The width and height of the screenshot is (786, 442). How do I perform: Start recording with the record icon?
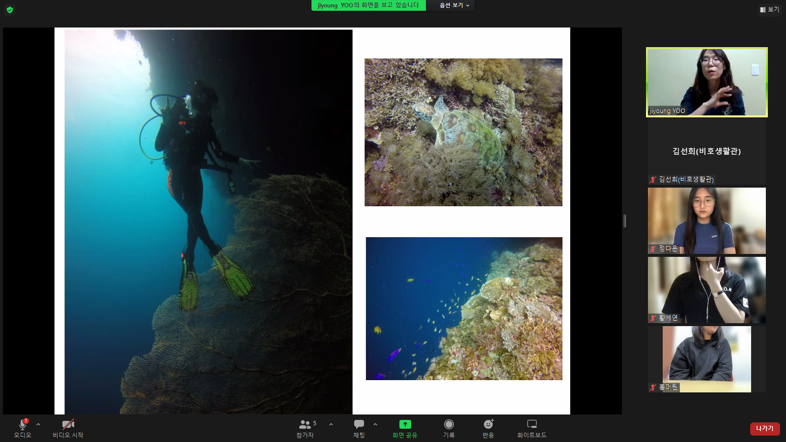(449, 424)
